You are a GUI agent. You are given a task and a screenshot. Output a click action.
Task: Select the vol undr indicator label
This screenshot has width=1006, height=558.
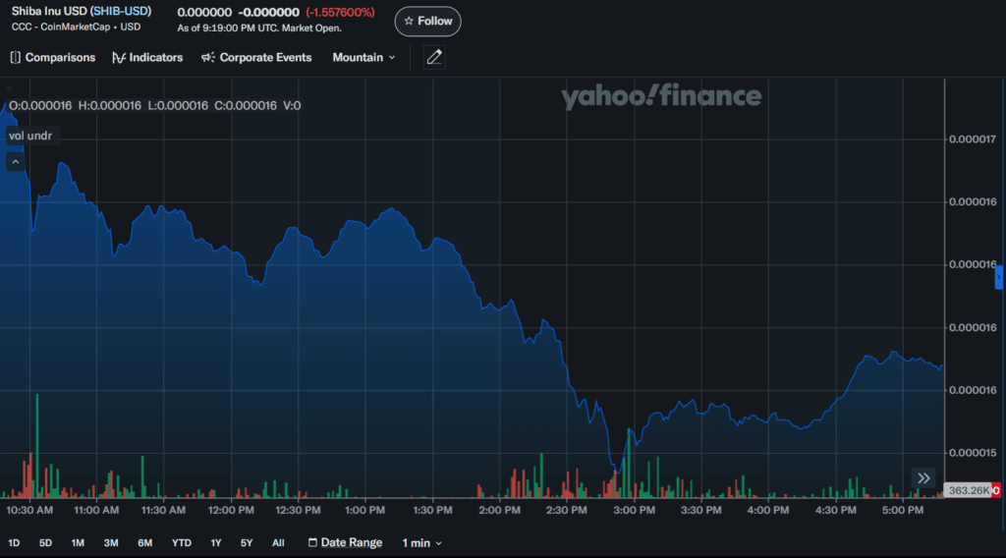pyautogui.click(x=30, y=136)
